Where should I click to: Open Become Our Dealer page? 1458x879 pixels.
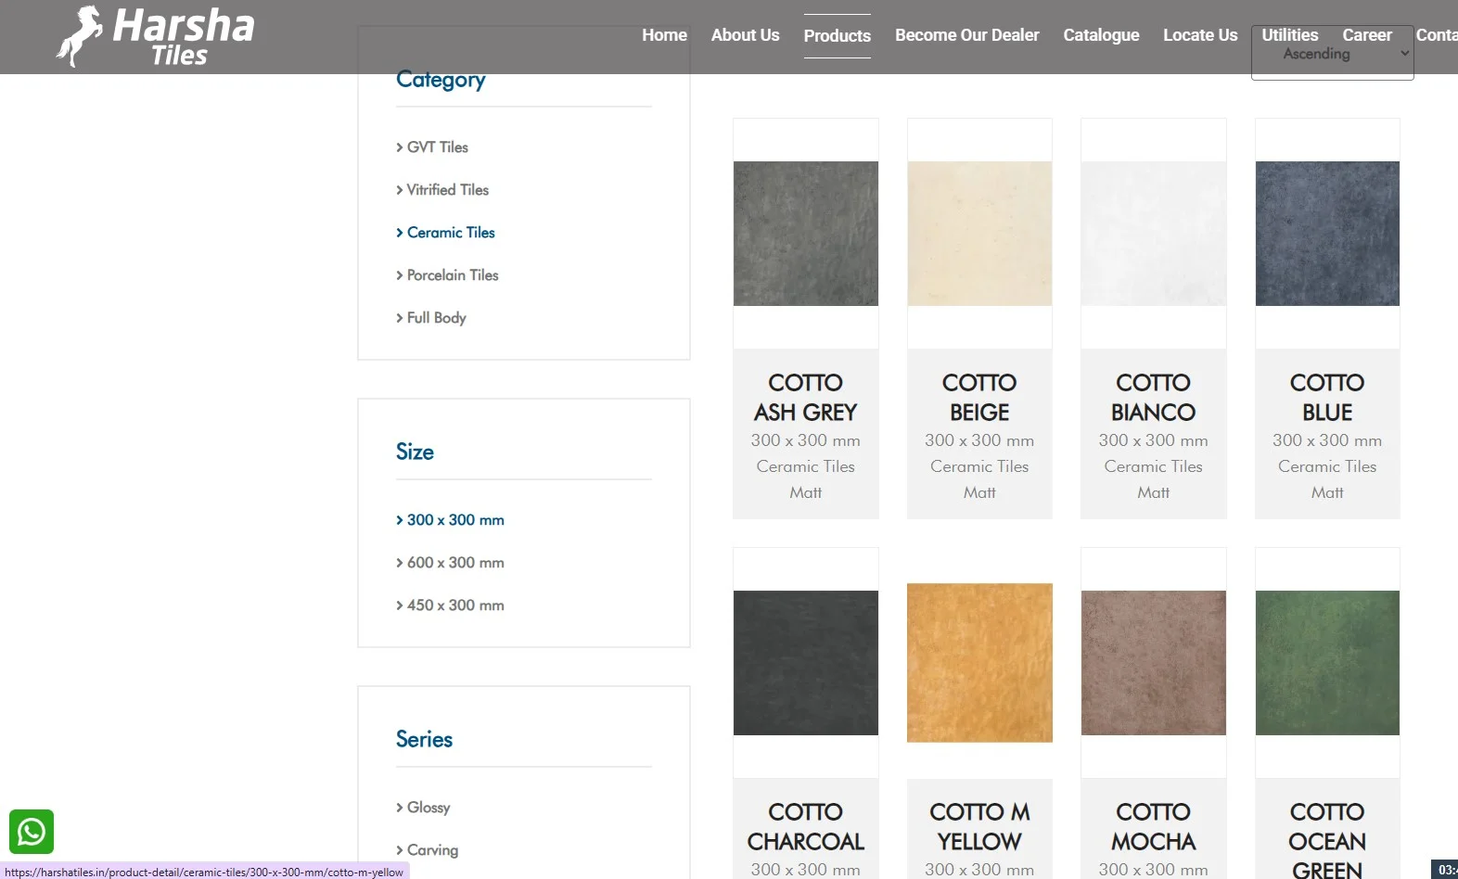tap(966, 35)
